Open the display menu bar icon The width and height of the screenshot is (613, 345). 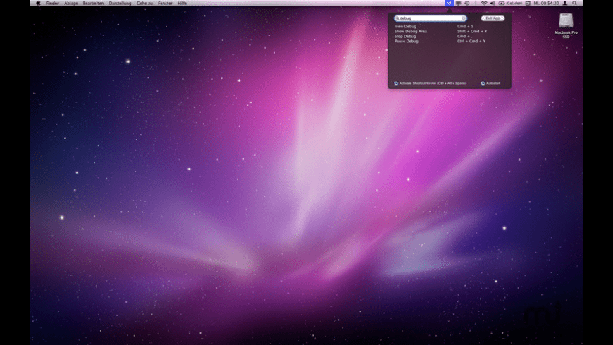tap(459, 3)
